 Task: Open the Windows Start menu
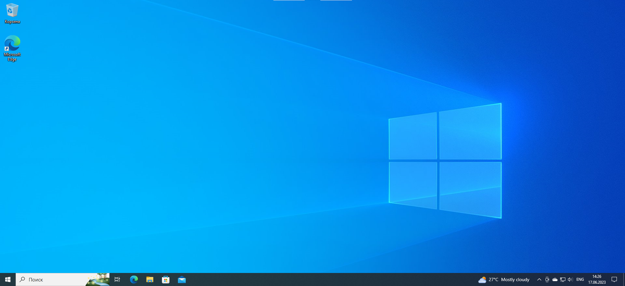pos(8,280)
